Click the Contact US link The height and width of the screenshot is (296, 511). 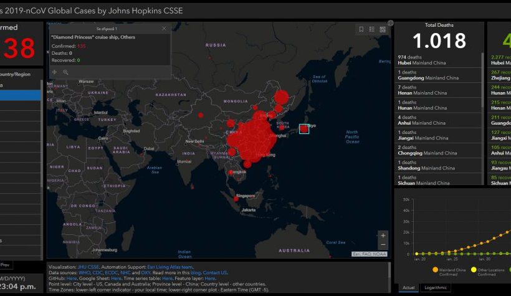215,272
